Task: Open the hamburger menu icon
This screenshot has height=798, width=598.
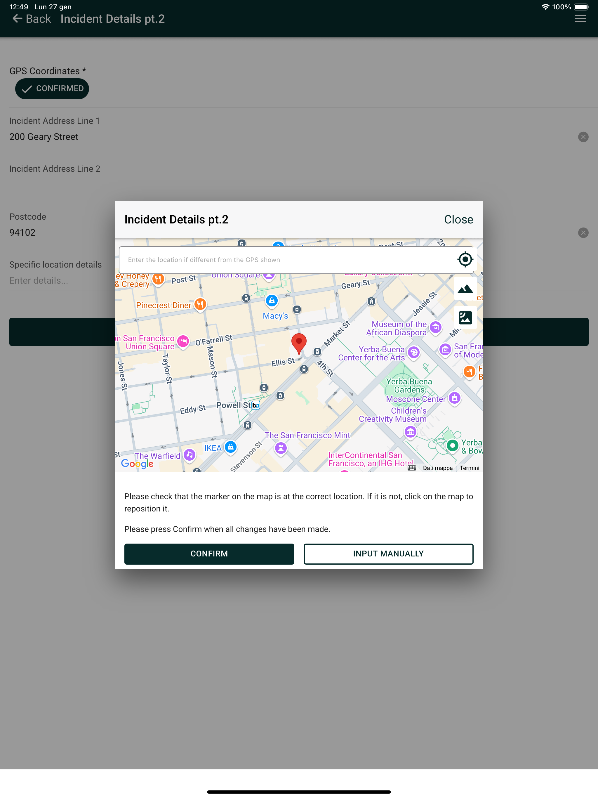Action: point(580,19)
